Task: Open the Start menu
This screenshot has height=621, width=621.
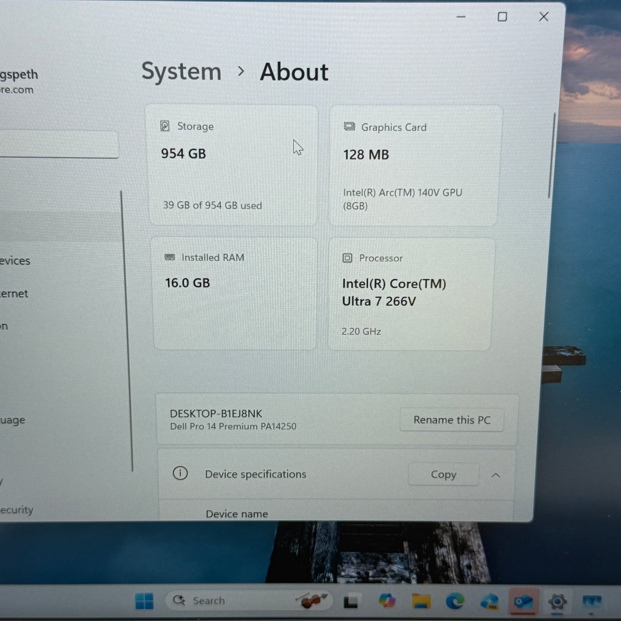Action: tap(145, 600)
